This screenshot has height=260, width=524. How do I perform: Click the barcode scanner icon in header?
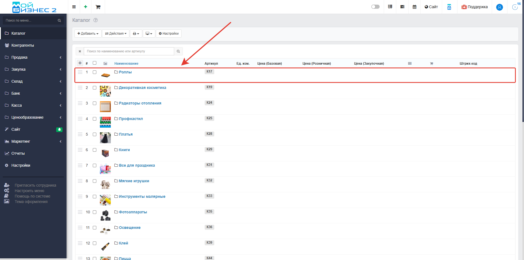point(390,7)
